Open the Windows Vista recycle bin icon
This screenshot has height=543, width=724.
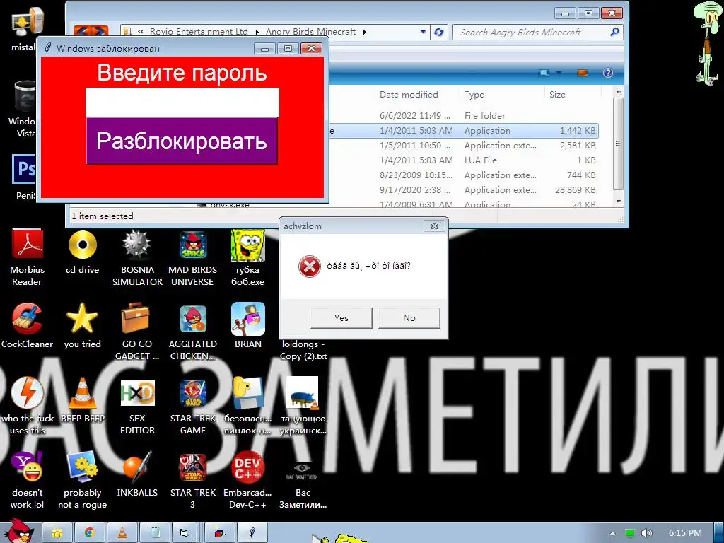[x=23, y=109]
